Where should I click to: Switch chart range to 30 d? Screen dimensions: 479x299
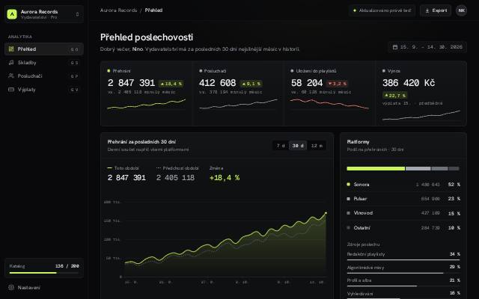(x=298, y=146)
